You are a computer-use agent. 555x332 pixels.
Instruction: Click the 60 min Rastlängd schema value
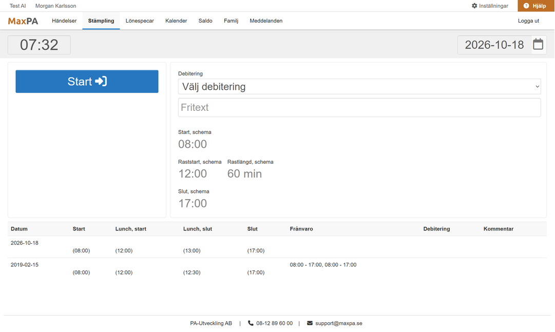[244, 174]
